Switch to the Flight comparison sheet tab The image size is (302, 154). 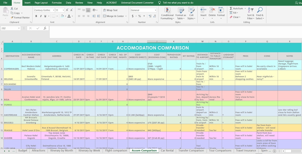tap(116, 151)
